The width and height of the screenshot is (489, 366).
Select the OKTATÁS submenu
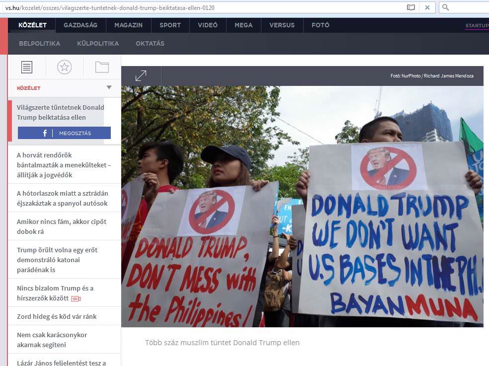point(150,44)
